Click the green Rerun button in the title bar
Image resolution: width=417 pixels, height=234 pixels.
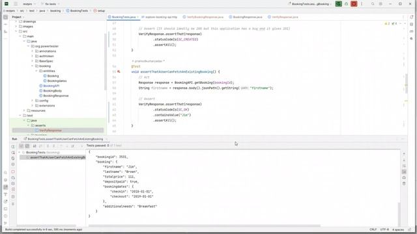pyautogui.click(x=338, y=4)
